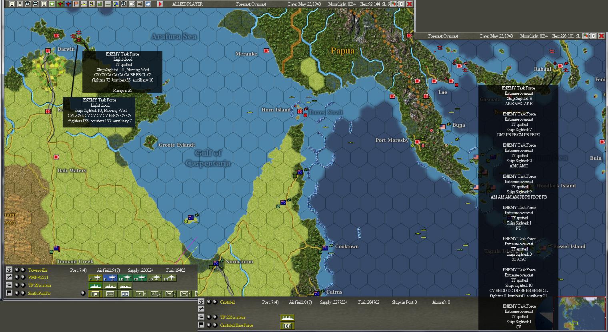Screen dimensions: 608x332
Task: Open the South Pacific command link
Action: point(39,293)
